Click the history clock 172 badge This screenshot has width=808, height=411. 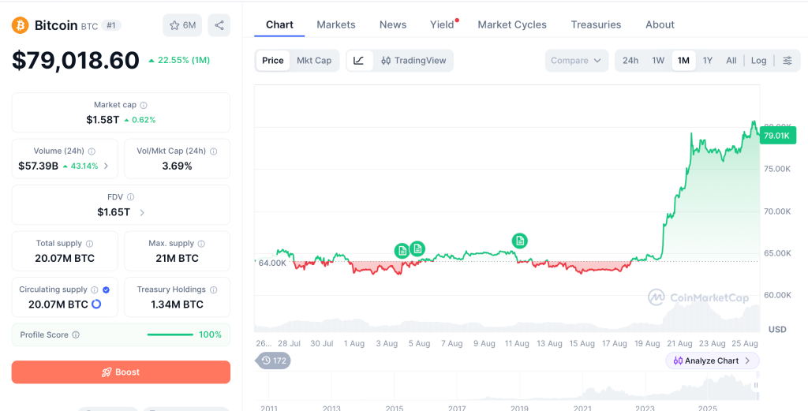pyautogui.click(x=273, y=361)
